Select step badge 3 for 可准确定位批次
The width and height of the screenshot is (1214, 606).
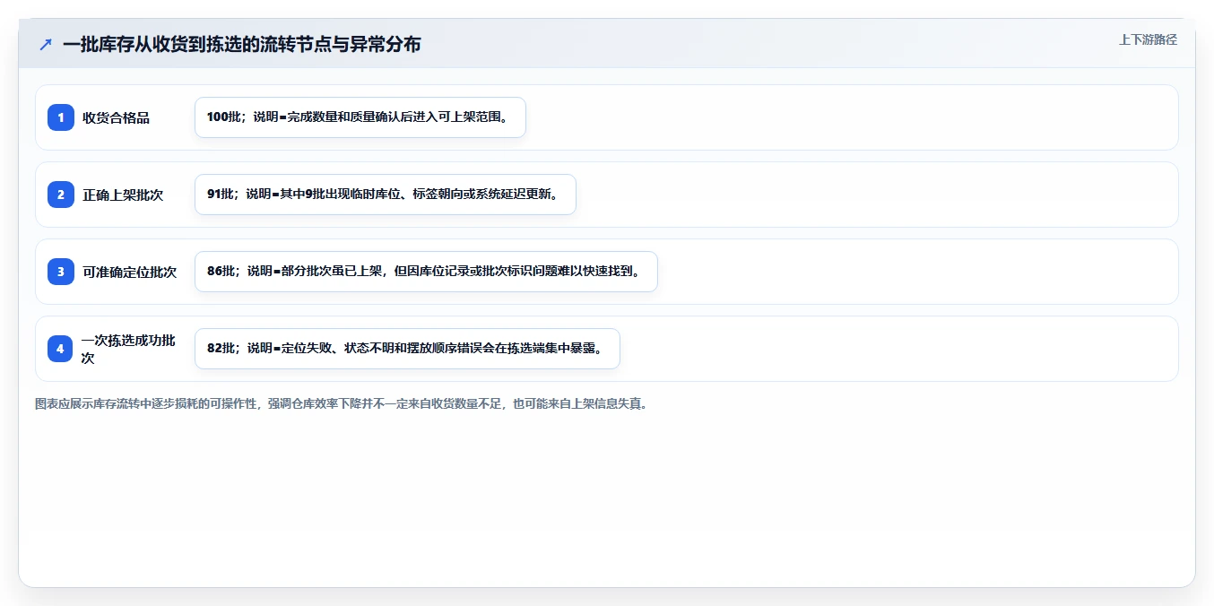61,272
